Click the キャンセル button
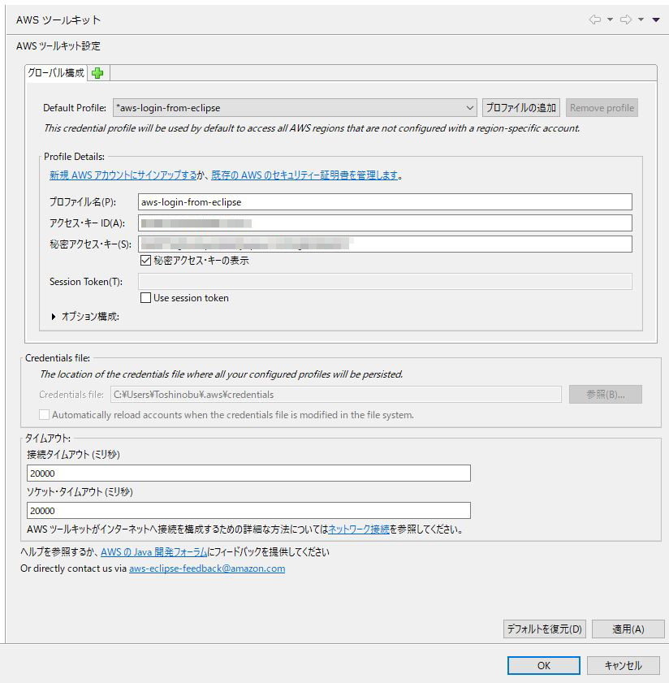 click(623, 666)
